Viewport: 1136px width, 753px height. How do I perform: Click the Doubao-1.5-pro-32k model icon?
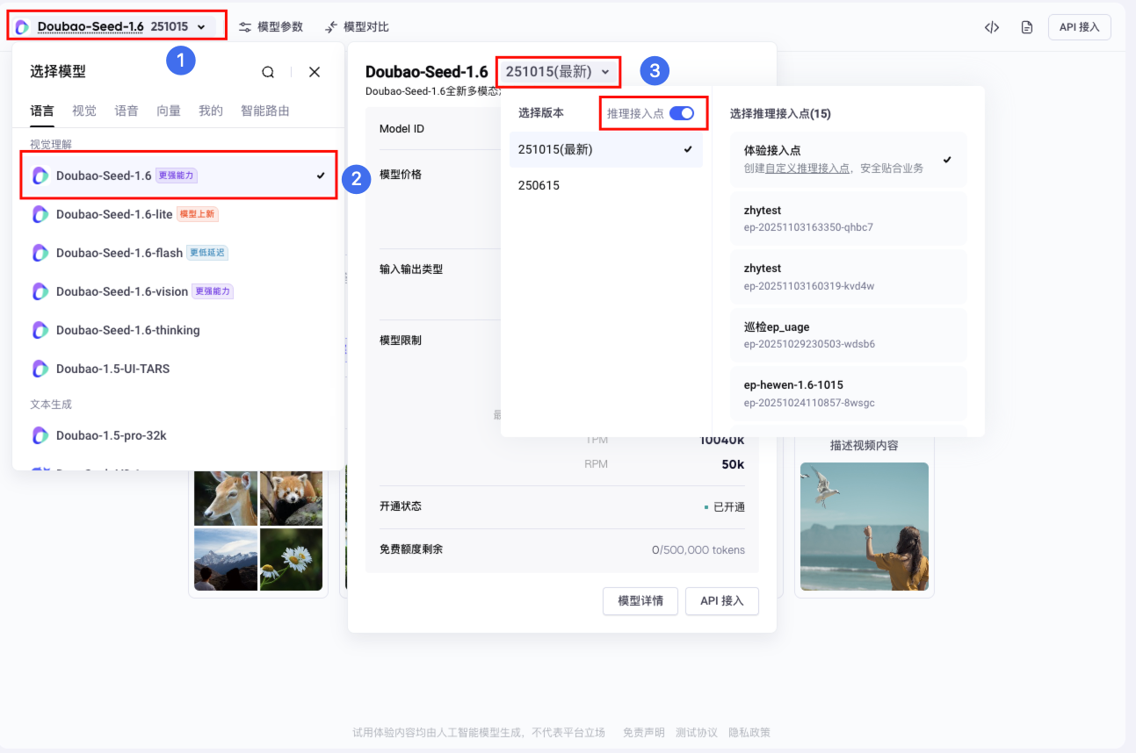pyautogui.click(x=40, y=435)
